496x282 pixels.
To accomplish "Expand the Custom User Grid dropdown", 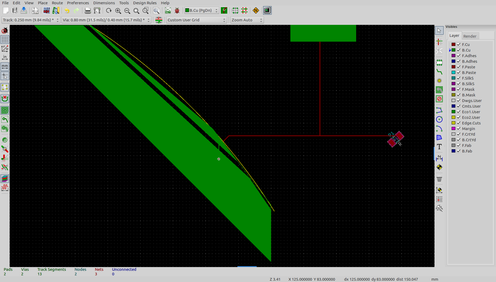I will [197, 20].
